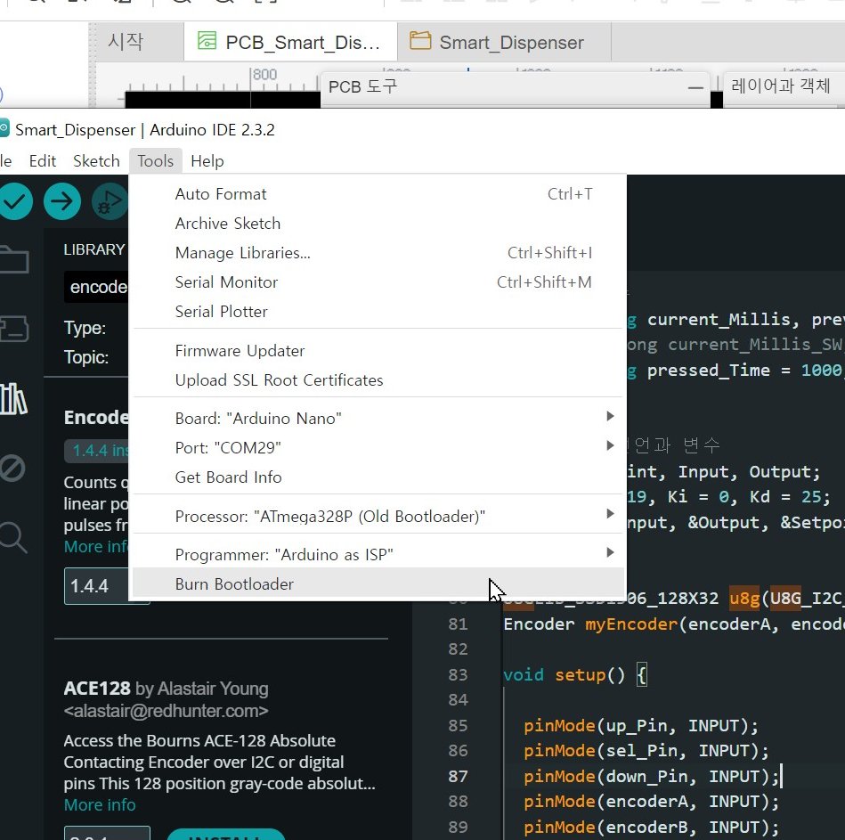Click the PCB_Smart_Dis tab icon
The width and height of the screenshot is (845, 840).
[x=207, y=41]
